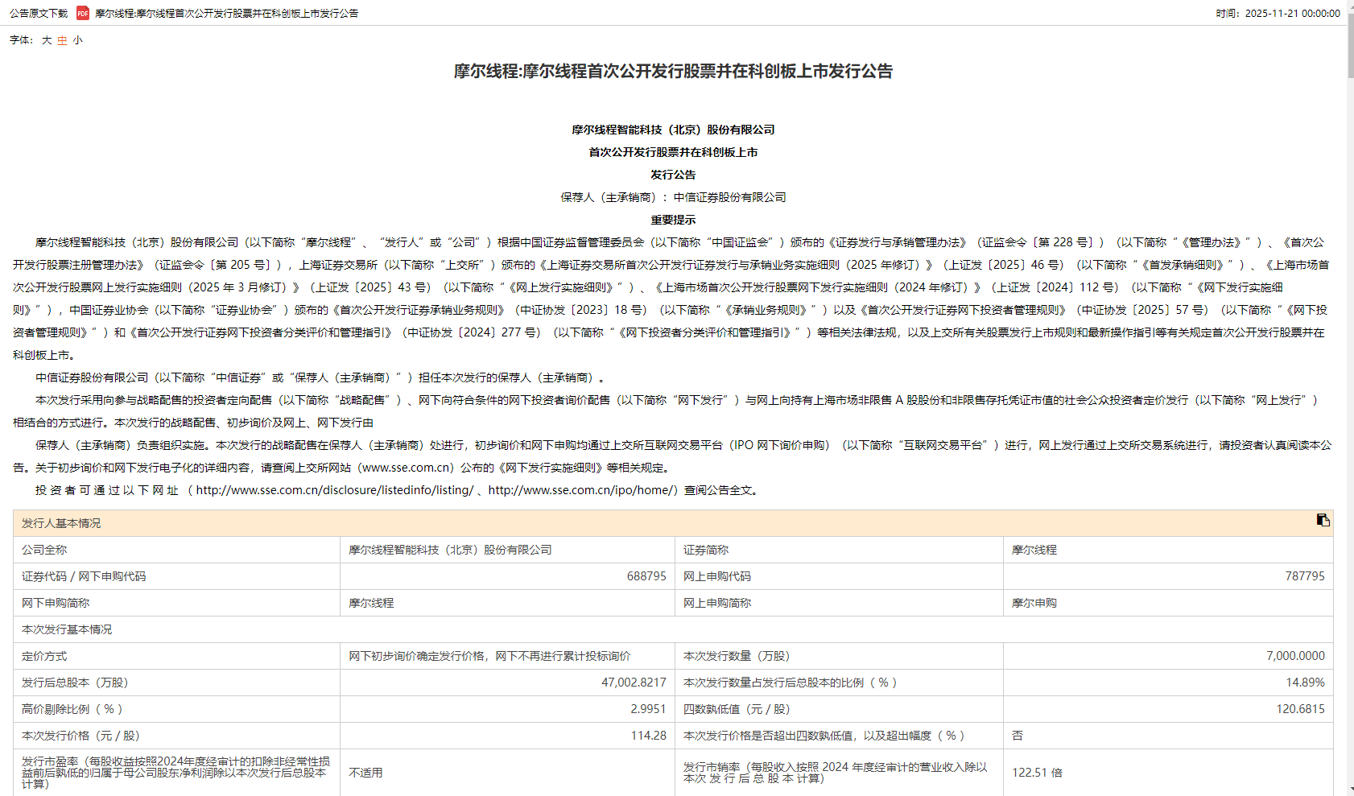Click the 摩尔申购 online subscription abbreviation cell
This screenshot has width=1354, height=796.
point(1034,603)
